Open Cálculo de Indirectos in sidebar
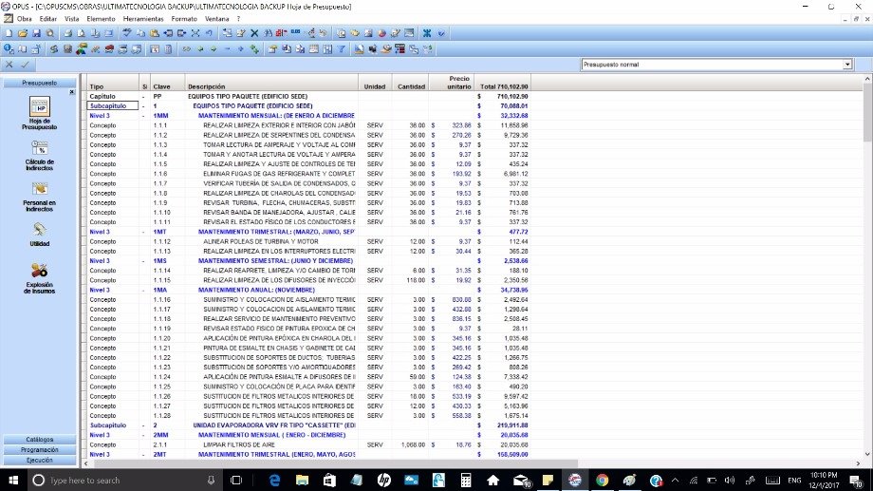The image size is (873, 491). [39, 155]
